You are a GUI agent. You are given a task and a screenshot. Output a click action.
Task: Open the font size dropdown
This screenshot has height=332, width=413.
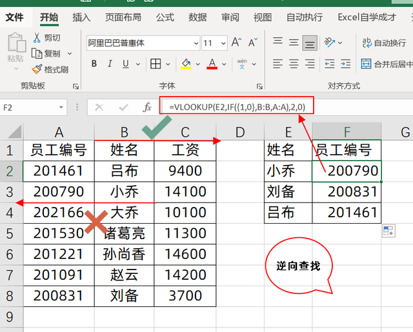pos(223,43)
